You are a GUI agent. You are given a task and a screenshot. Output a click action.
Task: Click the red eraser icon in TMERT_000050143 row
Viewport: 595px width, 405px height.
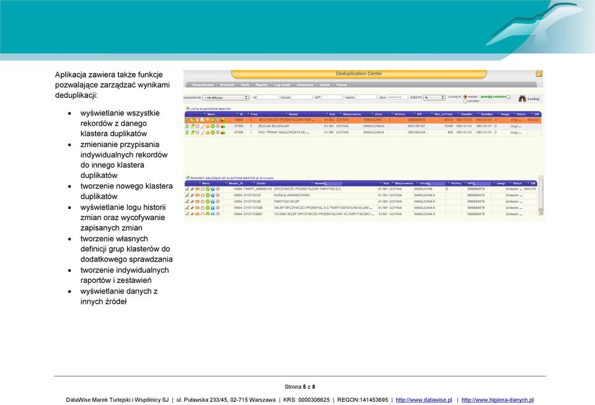tap(192, 189)
